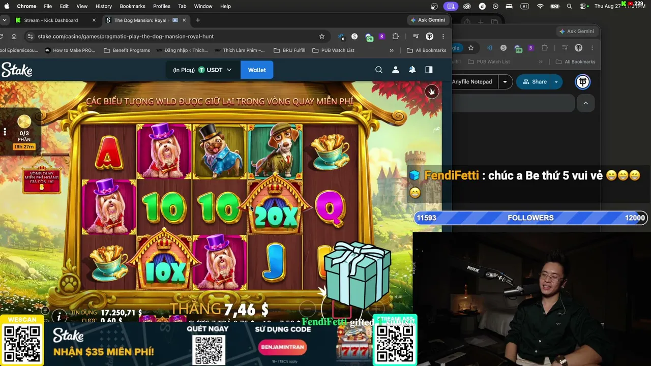Open macOS Spotlight search icon
Viewport: 651px width, 366px height.
[x=569, y=6]
